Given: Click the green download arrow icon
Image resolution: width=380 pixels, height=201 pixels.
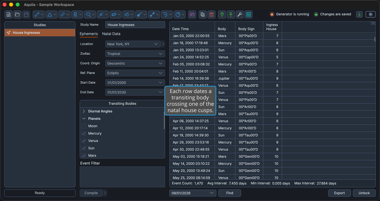Looking at the screenshot, I should click(x=360, y=14).
